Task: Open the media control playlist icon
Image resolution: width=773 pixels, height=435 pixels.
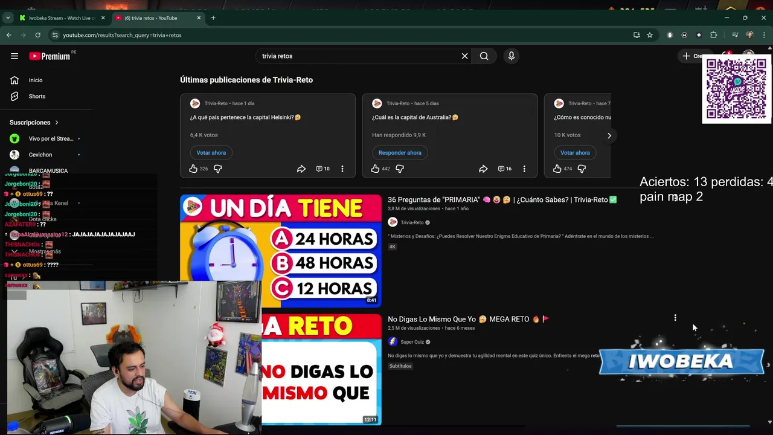Action: point(735,35)
